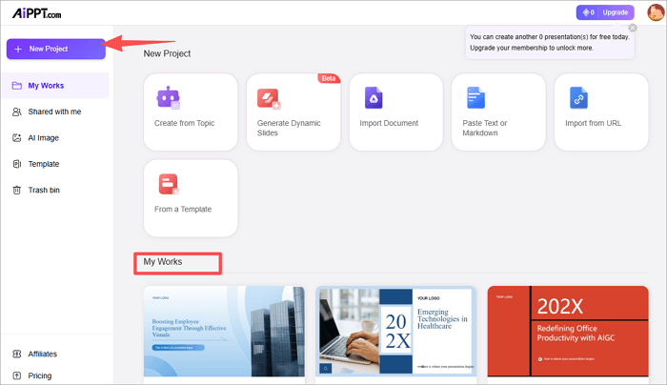
Task: Choose Paste Text or Markdown card label
Action: click(484, 128)
